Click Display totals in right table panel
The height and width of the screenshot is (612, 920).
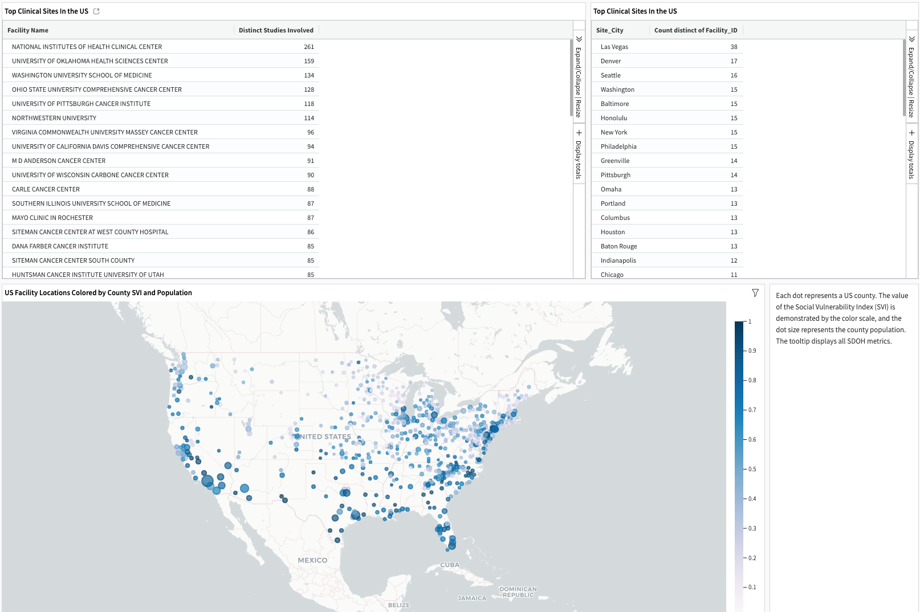(x=911, y=160)
